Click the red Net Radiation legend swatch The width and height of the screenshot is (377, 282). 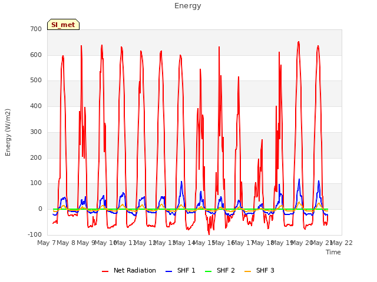105,271
